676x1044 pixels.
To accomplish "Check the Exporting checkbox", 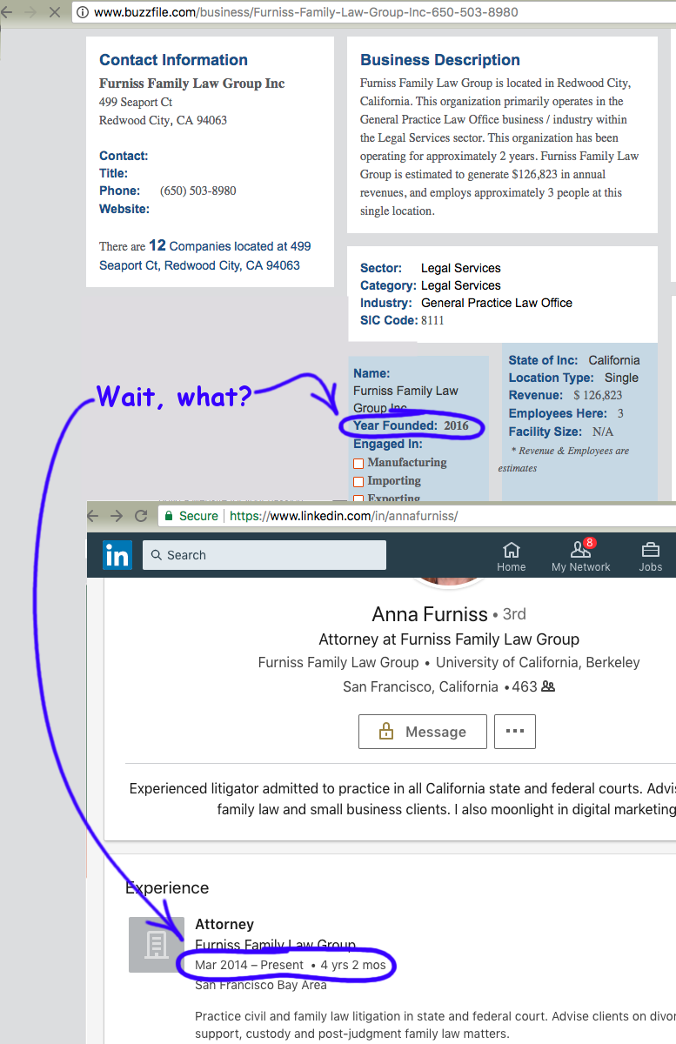I will pyautogui.click(x=358, y=499).
